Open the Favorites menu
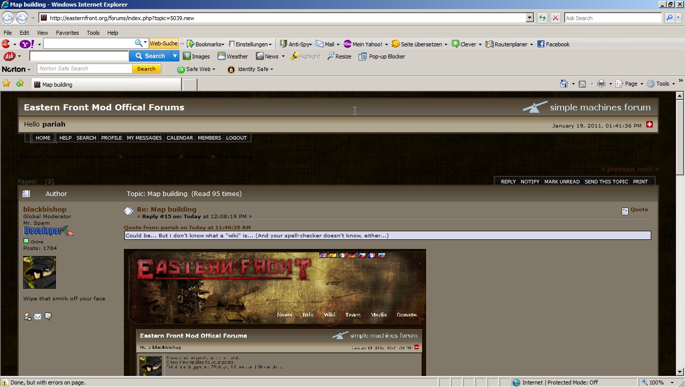The height and width of the screenshot is (387, 685). [67, 33]
